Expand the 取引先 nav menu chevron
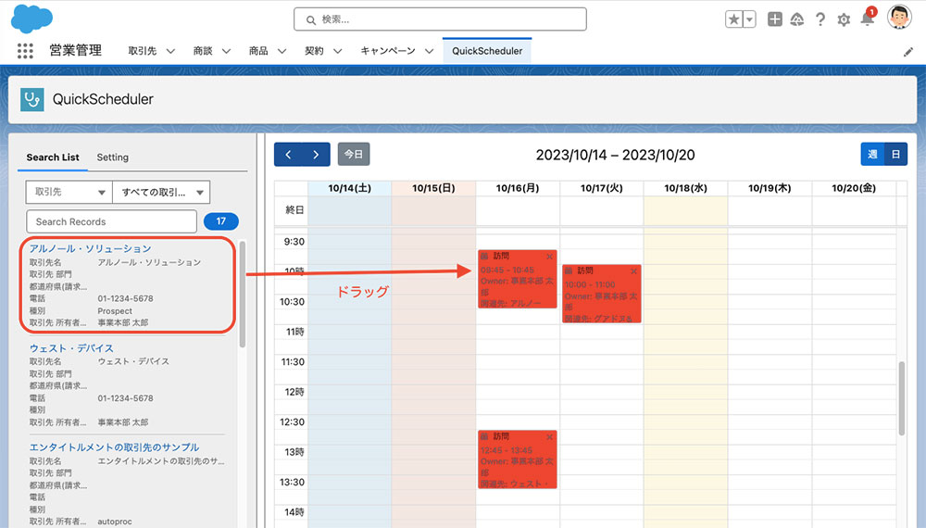 point(170,51)
